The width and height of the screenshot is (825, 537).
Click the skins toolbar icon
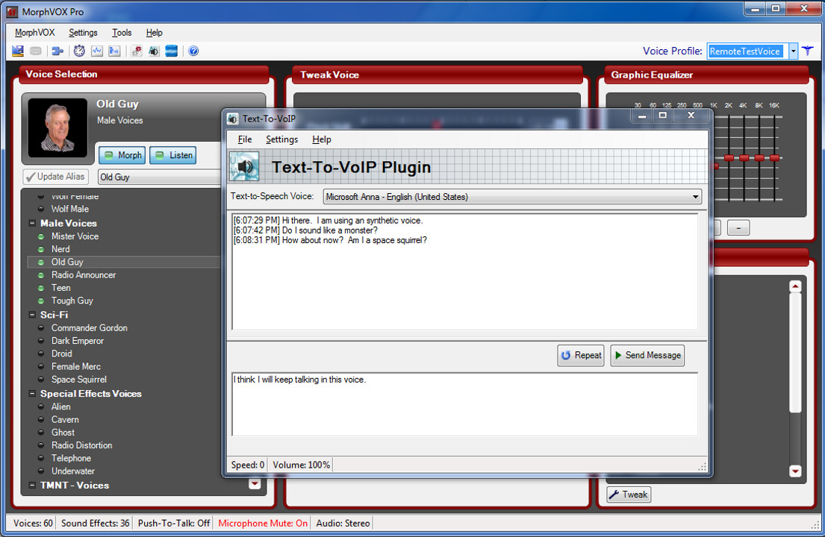point(172,50)
